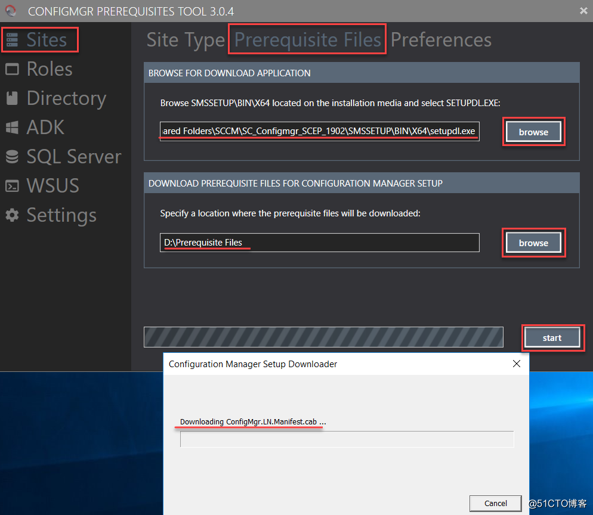Click the ADK Windows logo icon

pos(12,128)
